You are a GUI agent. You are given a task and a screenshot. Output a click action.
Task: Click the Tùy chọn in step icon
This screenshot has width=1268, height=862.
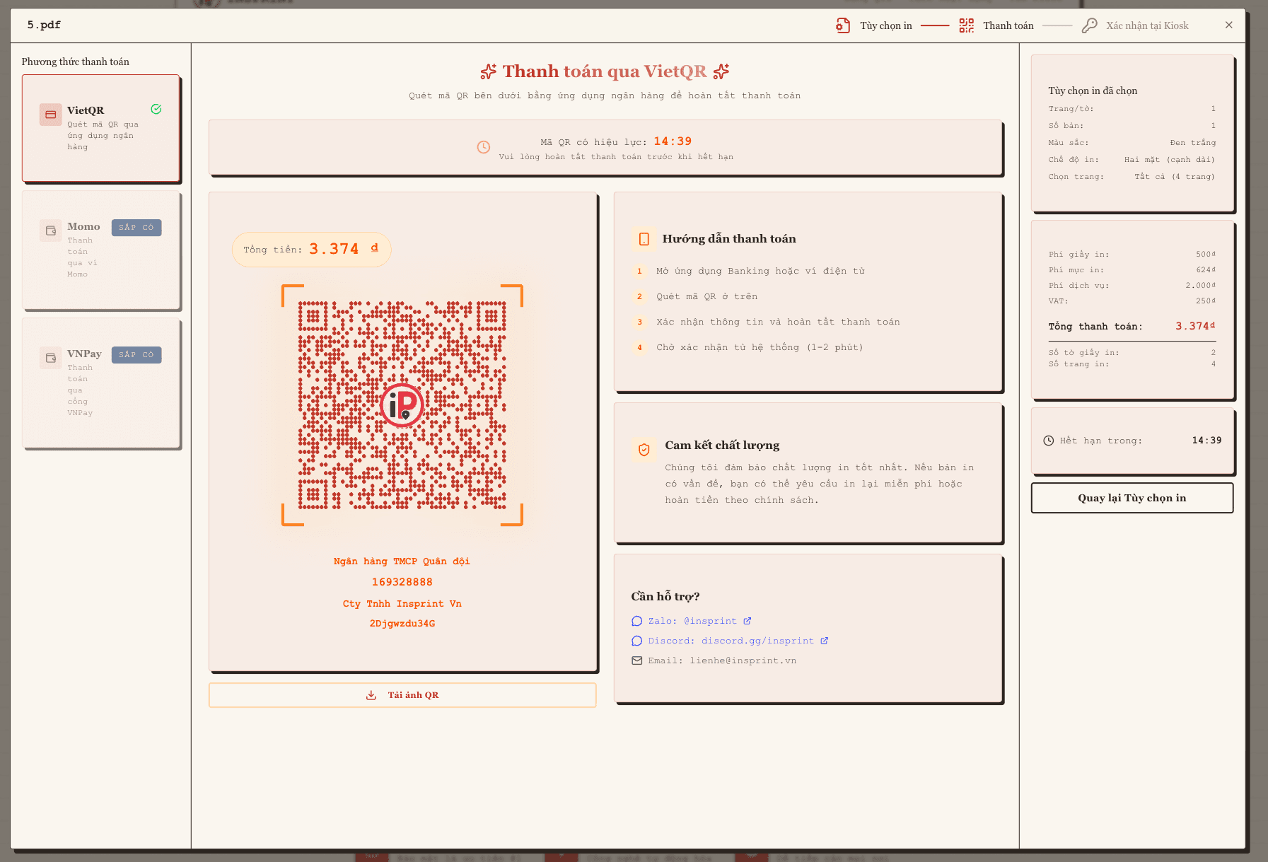[843, 25]
